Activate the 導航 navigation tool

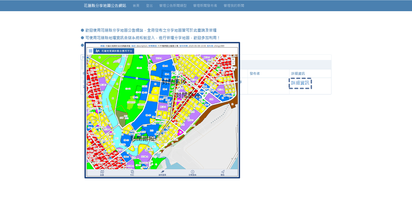223,173
